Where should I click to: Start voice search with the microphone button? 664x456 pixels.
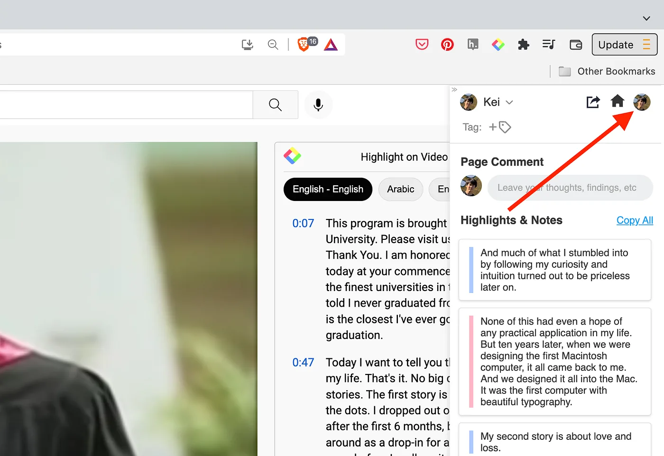(x=318, y=105)
